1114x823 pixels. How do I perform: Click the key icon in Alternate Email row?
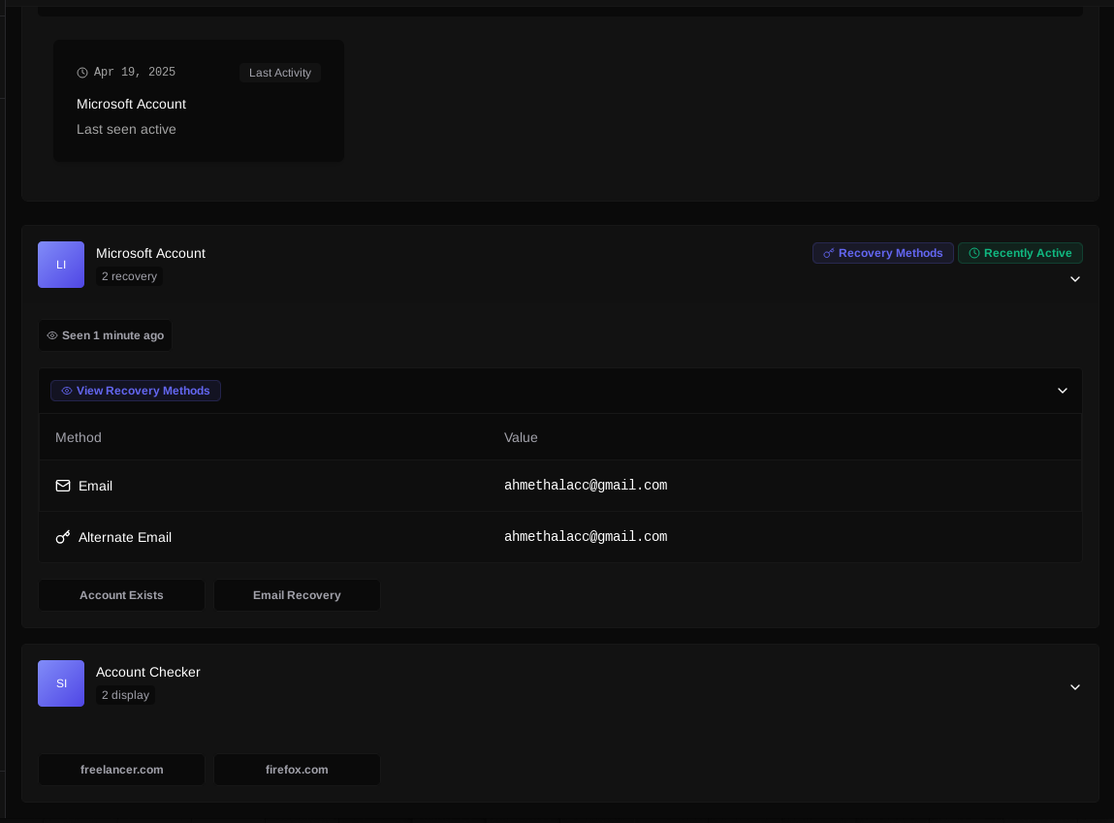[63, 537]
